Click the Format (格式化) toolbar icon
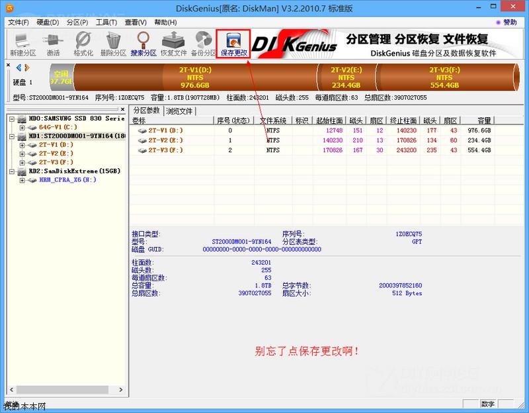 [x=83, y=44]
